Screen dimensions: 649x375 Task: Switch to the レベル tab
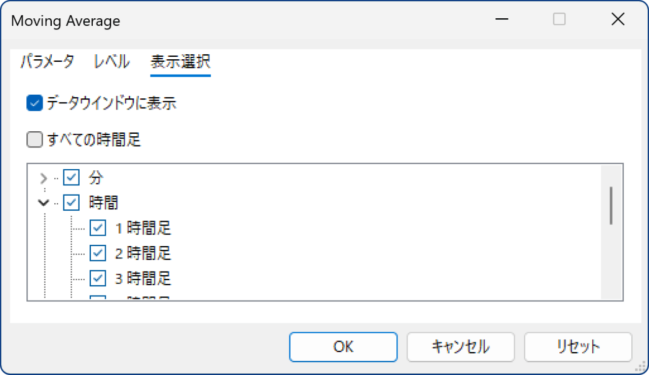[x=111, y=61]
